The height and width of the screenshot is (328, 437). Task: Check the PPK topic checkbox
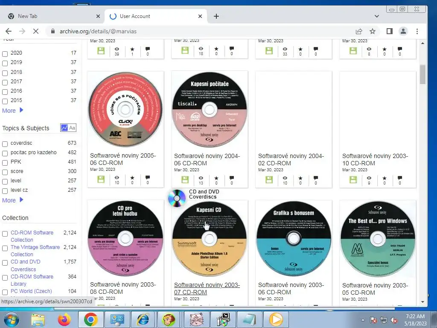click(5, 163)
